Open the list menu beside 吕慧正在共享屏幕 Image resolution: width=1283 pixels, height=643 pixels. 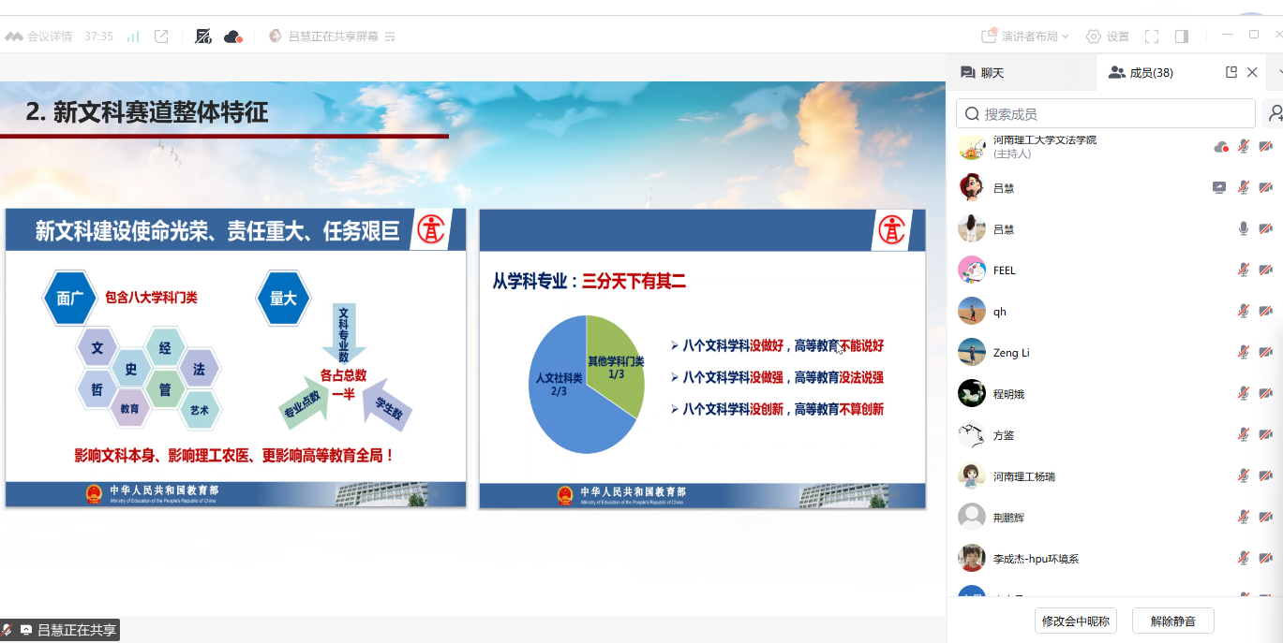coord(390,37)
